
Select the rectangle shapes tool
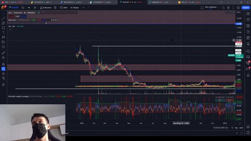pos(4,28)
